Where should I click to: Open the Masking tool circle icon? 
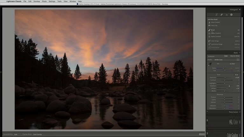pos(231,15)
